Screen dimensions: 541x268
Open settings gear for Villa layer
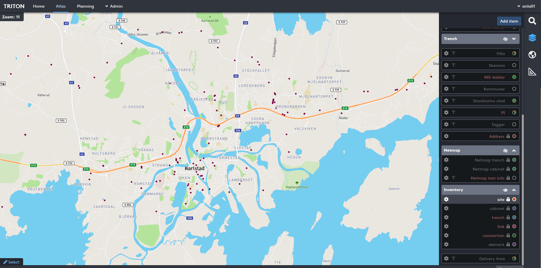pos(446,53)
